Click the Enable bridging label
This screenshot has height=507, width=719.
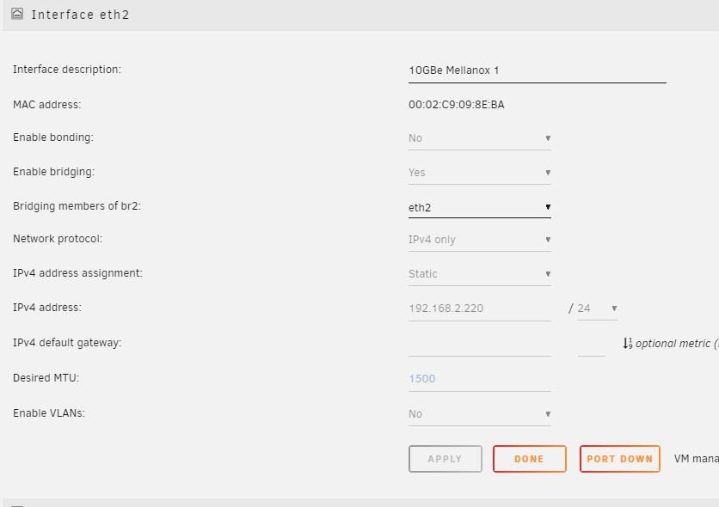point(53,172)
